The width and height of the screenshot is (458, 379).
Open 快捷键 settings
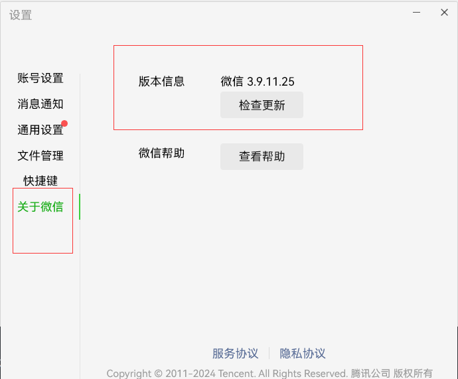(x=40, y=181)
